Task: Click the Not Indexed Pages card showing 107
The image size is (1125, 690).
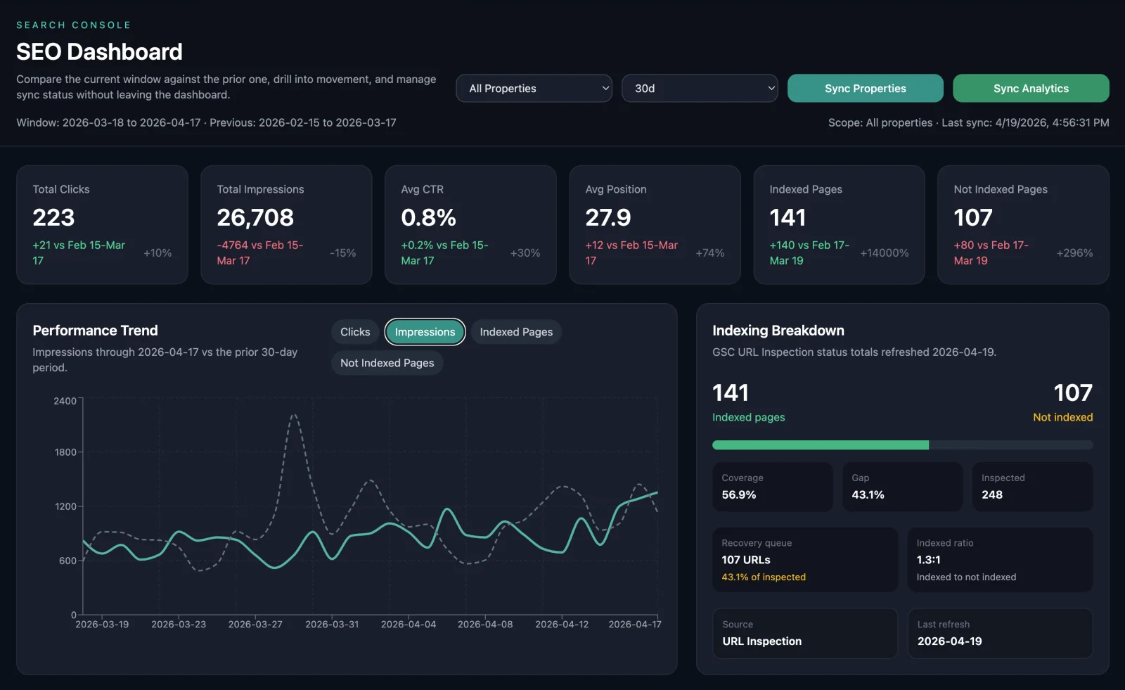Action: tap(1022, 224)
